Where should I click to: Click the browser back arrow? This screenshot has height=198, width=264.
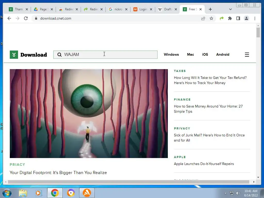coord(9,18)
